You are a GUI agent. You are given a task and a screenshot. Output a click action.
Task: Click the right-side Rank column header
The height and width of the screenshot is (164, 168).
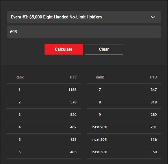[100, 77]
